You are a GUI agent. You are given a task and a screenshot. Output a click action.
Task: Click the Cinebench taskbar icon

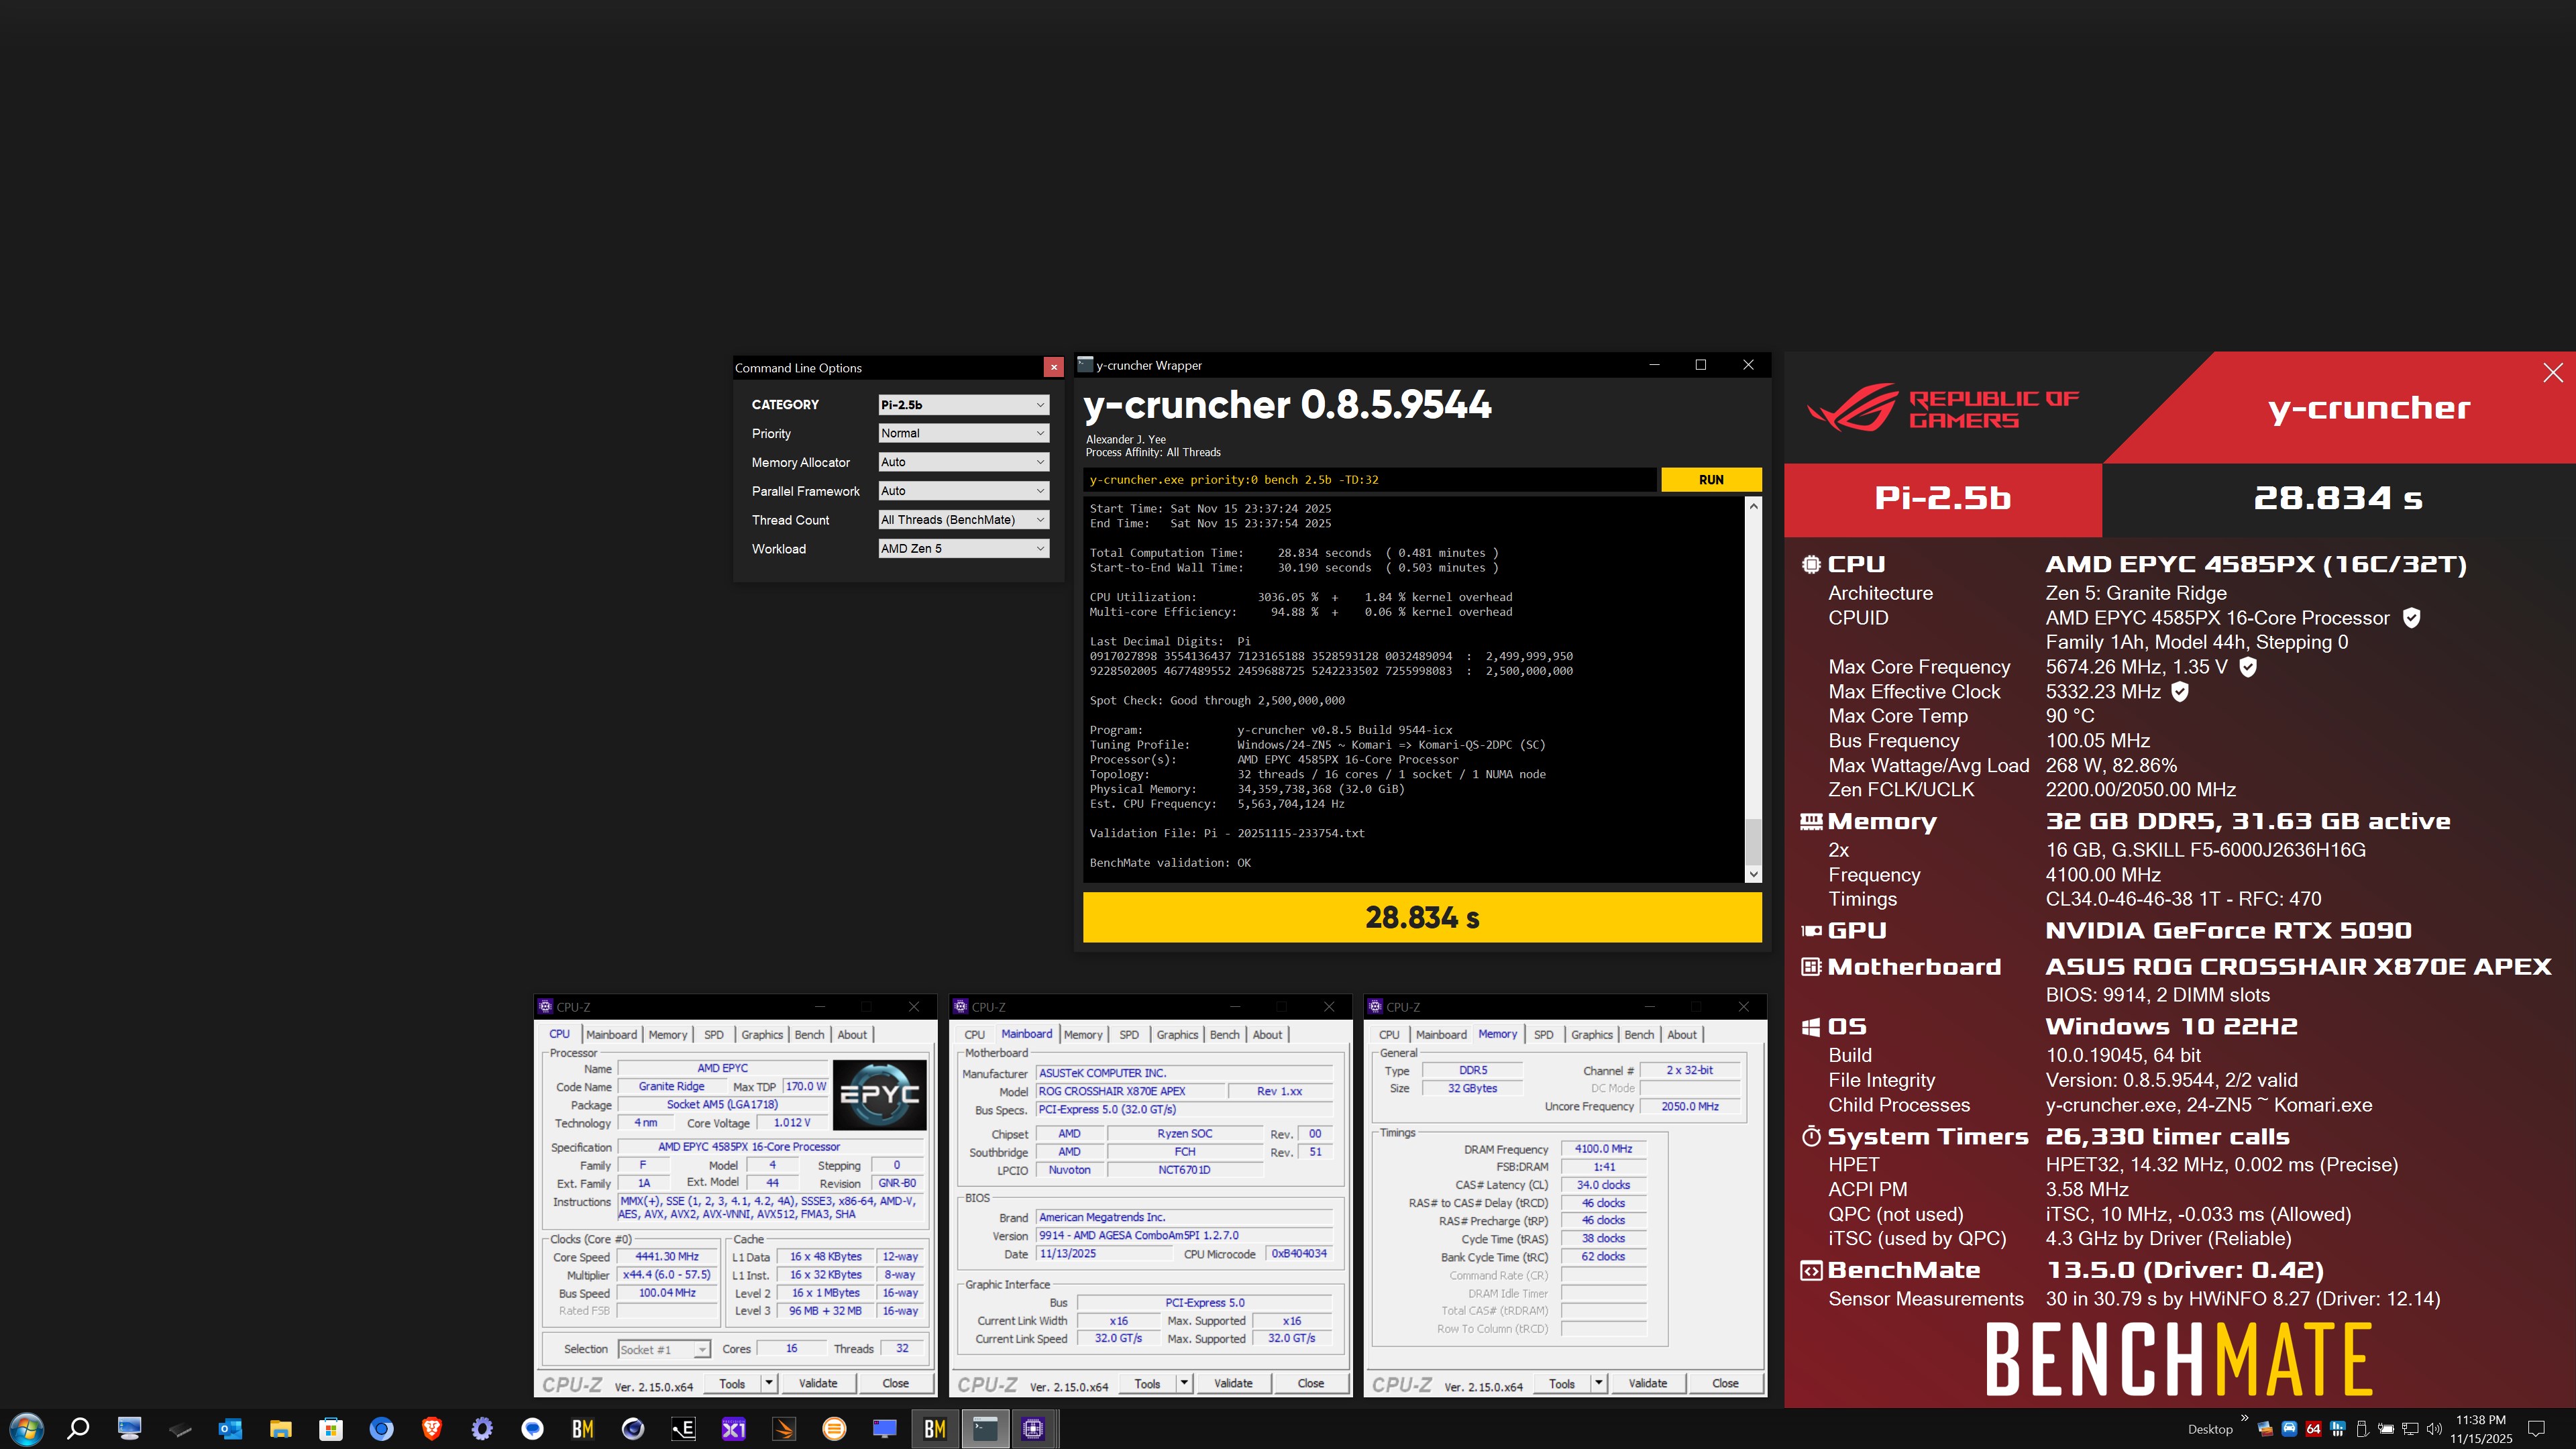click(632, 1429)
